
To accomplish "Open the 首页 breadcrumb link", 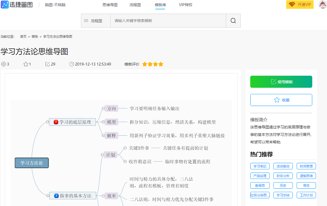I will (x=22, y=36).
